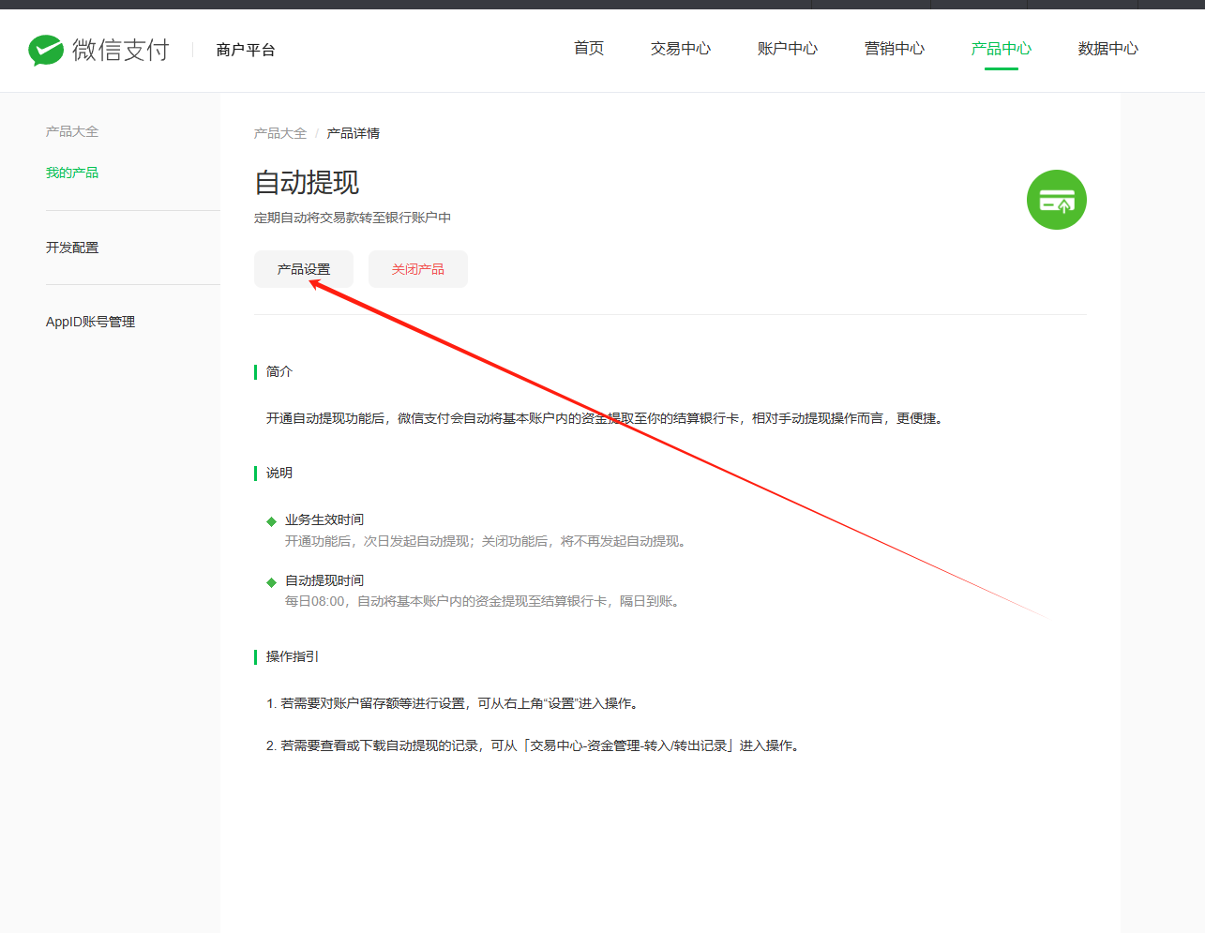Click the 业务生效时间 item title

[324, 519]
